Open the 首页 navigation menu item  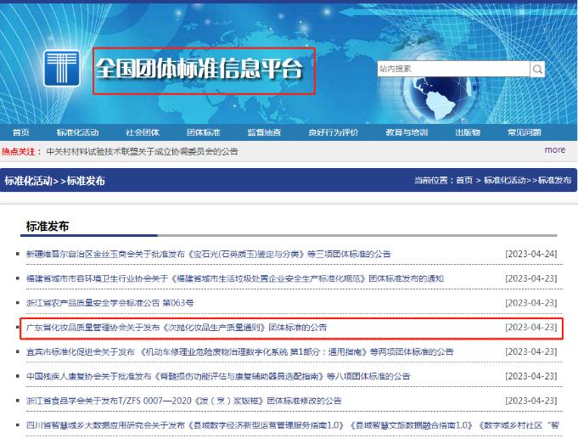click(21, 132)
